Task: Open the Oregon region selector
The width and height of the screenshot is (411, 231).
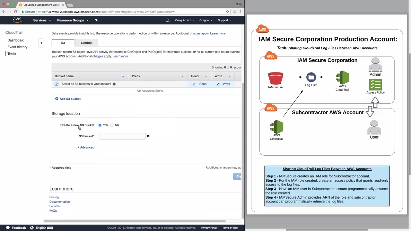Action: click(x=206, y=20)
